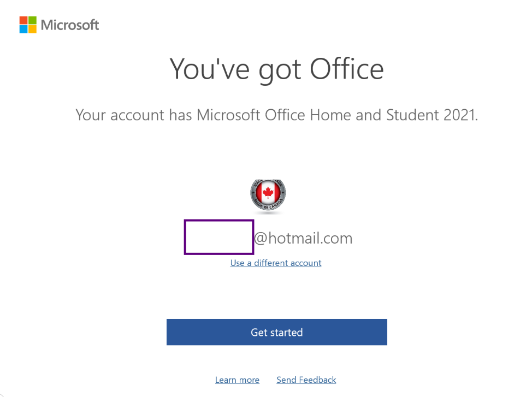Click the Microsoft four-square logo
Image resolution: width=526 pixels, height=397 pixels.
(28, 25)
